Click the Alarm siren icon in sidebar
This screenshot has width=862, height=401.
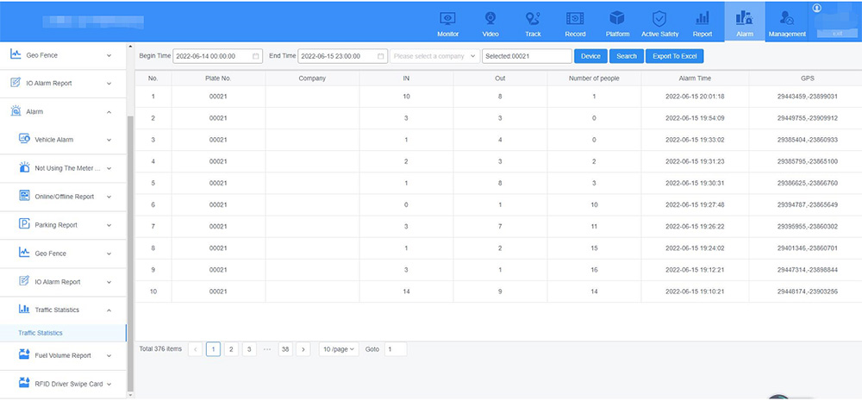[x=16, y=111]
